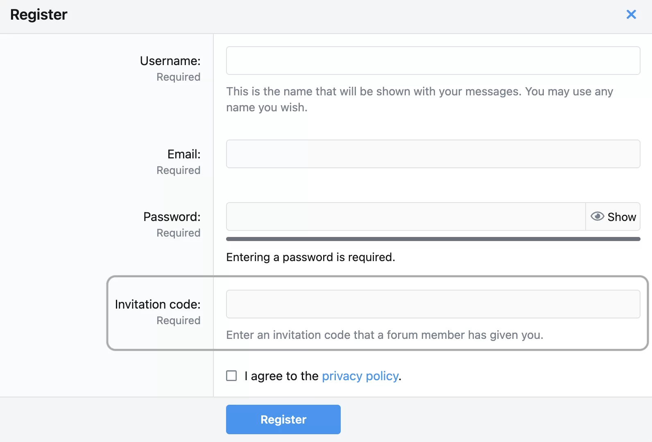This screenshot has width=652, height=442.
Task: Click the Register dialog title
Action: tap(39, 15)
